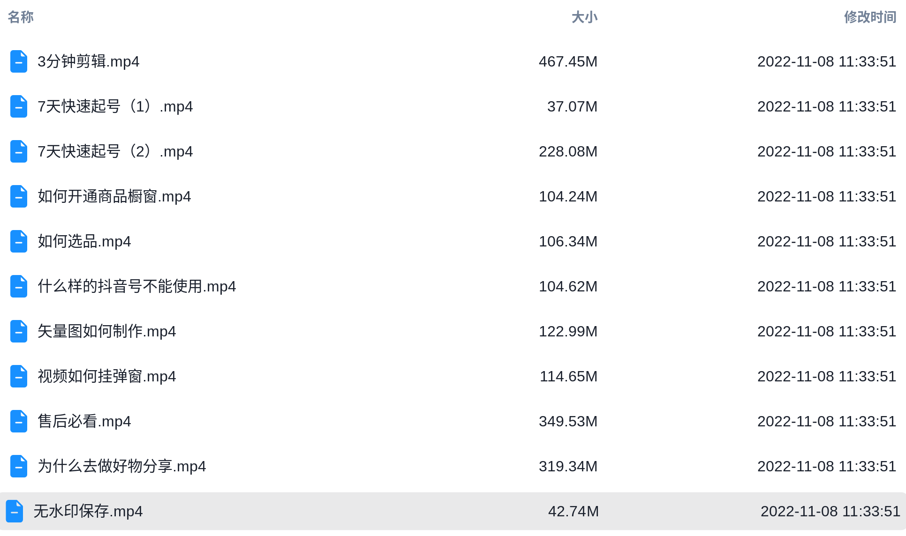Click the file icon for 3分钟剪辑.mp4
This screenshot has width=906, height=536.
coord(19,61)
